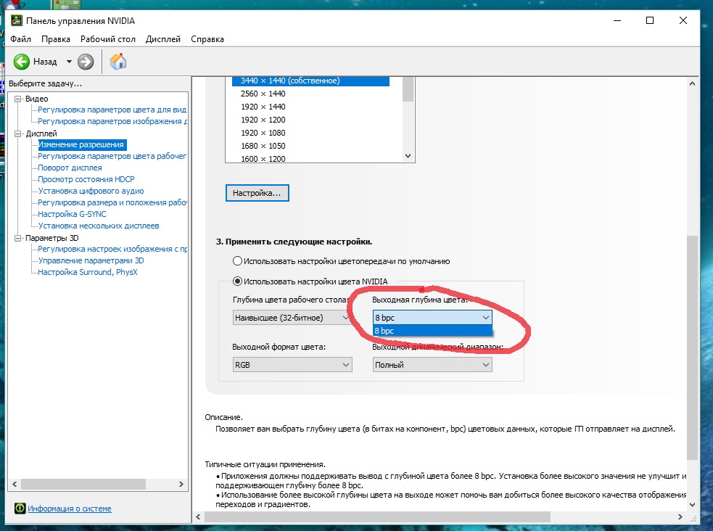The width and height of the screenshot is (713, 531).
Task: Click the task tree horizontal scrollbar thumb
Action: click(x=83, y=484)
